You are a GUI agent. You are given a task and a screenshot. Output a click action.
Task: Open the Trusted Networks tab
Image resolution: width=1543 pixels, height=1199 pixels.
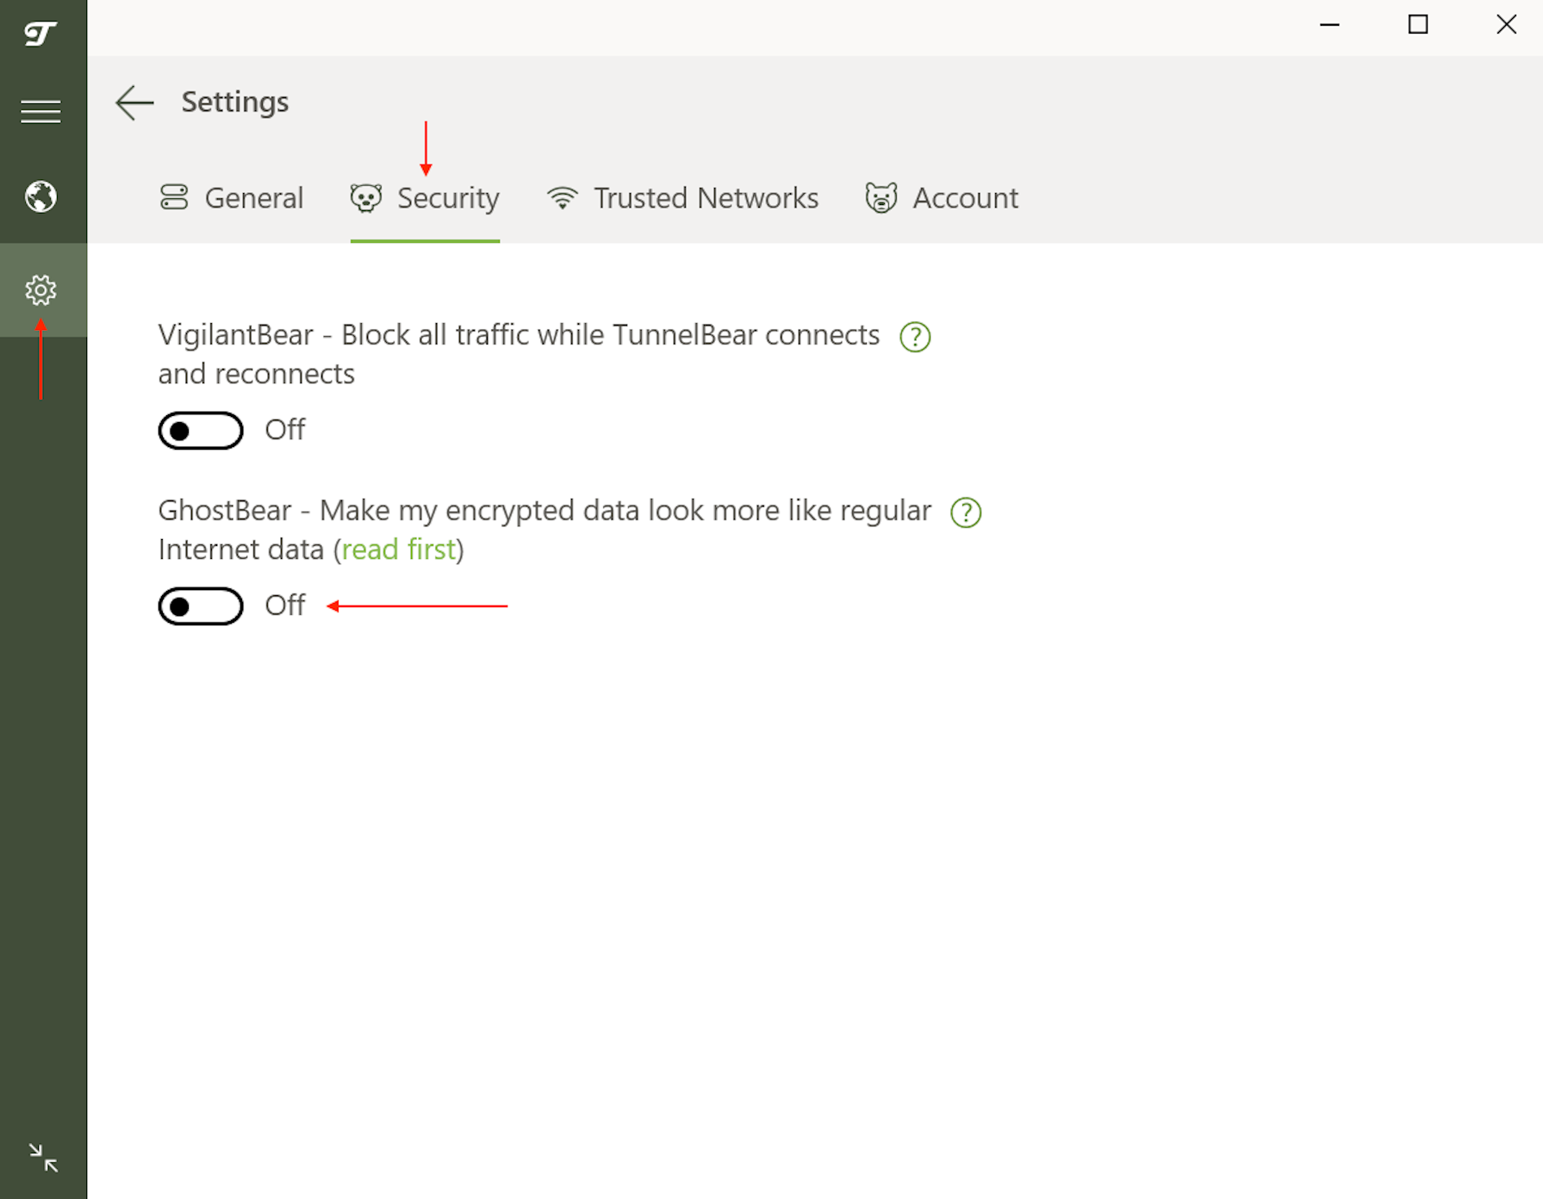(682, 198)
